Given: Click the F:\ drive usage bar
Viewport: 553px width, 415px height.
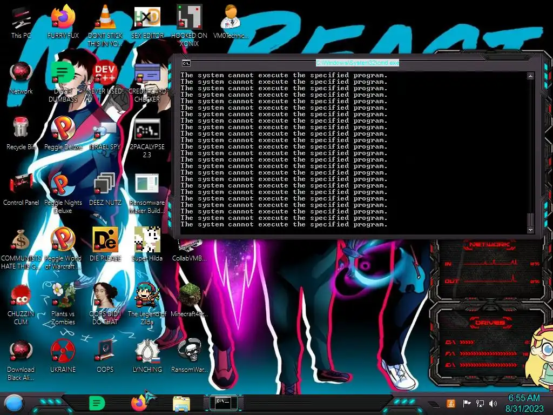Looking at the screenshot, I should 488,353.
